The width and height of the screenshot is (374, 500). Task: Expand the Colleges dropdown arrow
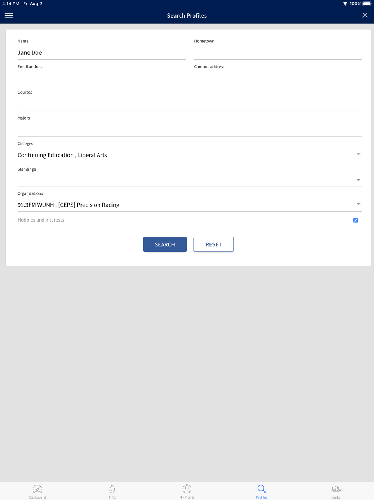pos(358,154)
